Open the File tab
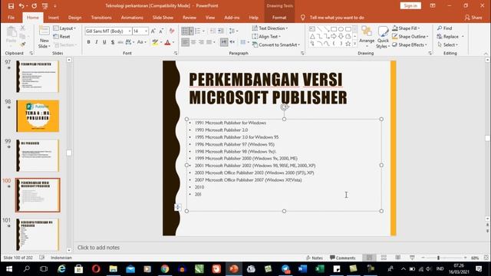491x276 pixels. [x=11, y=18]
